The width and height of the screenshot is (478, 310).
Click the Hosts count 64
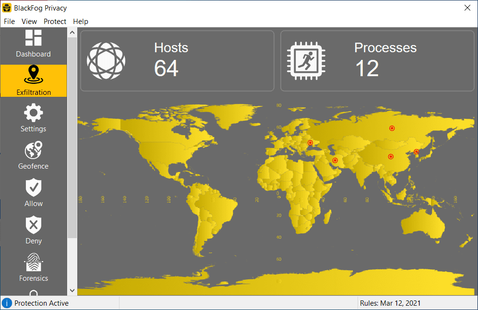[x=166, y=68]
